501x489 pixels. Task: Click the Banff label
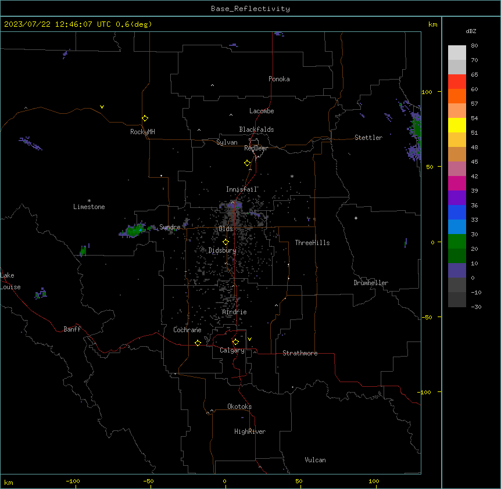(x=72, y=329)
